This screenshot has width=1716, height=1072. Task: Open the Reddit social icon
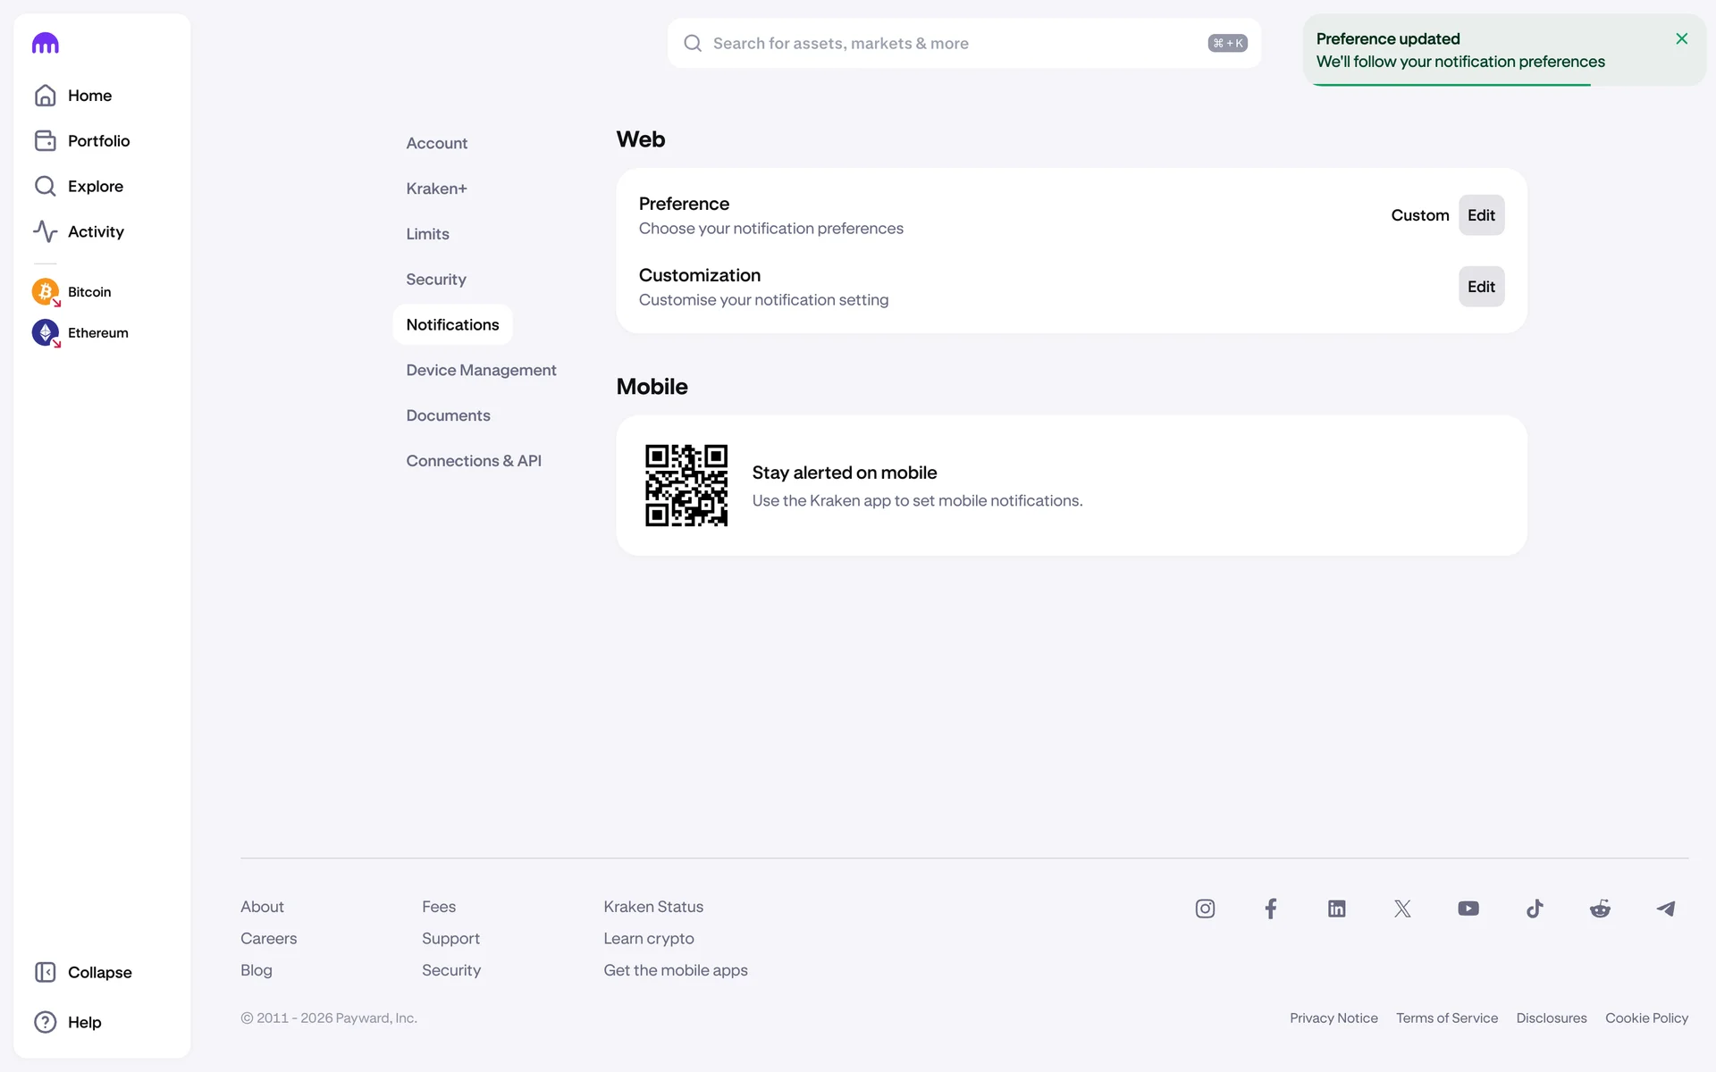click(1600, 909)
